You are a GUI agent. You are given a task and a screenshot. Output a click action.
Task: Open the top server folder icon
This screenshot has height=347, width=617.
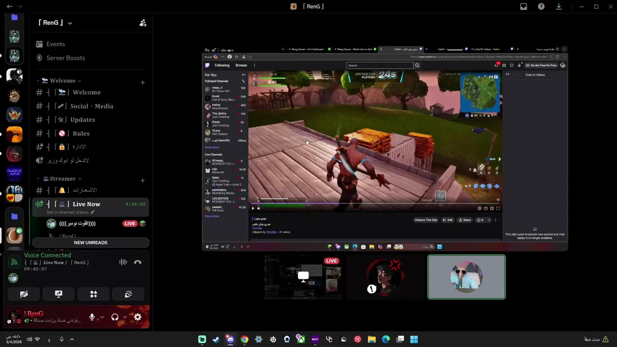coord(14,17)
